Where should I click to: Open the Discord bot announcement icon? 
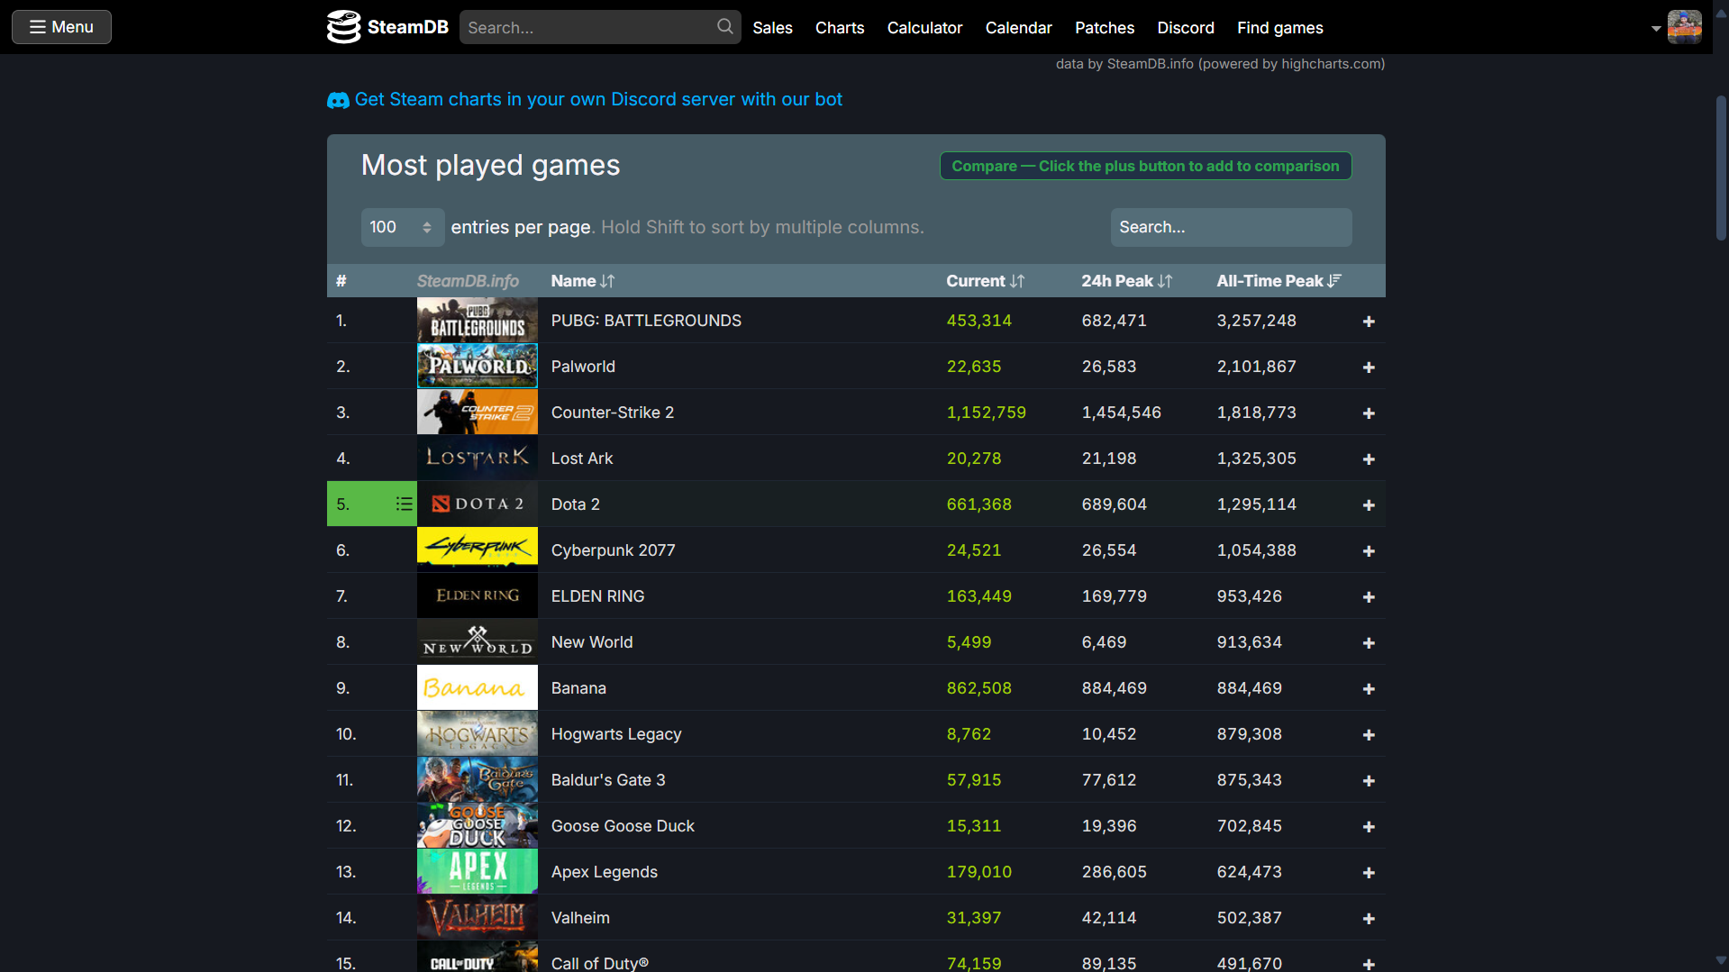[337, 99]
